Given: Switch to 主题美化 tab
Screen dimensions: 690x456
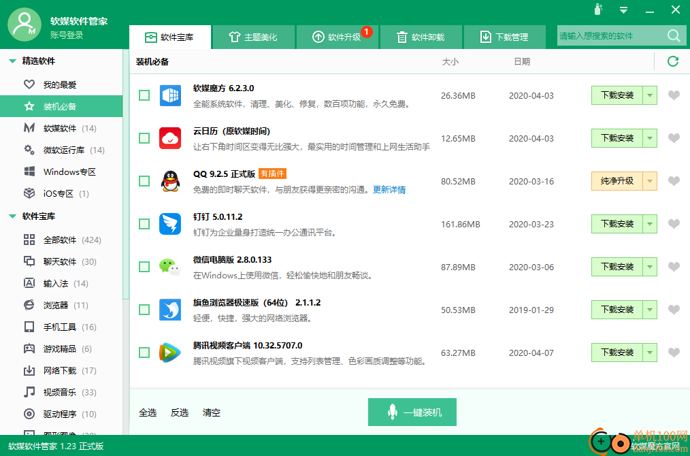Looking at the screenshot, I should tap(253, 37).
